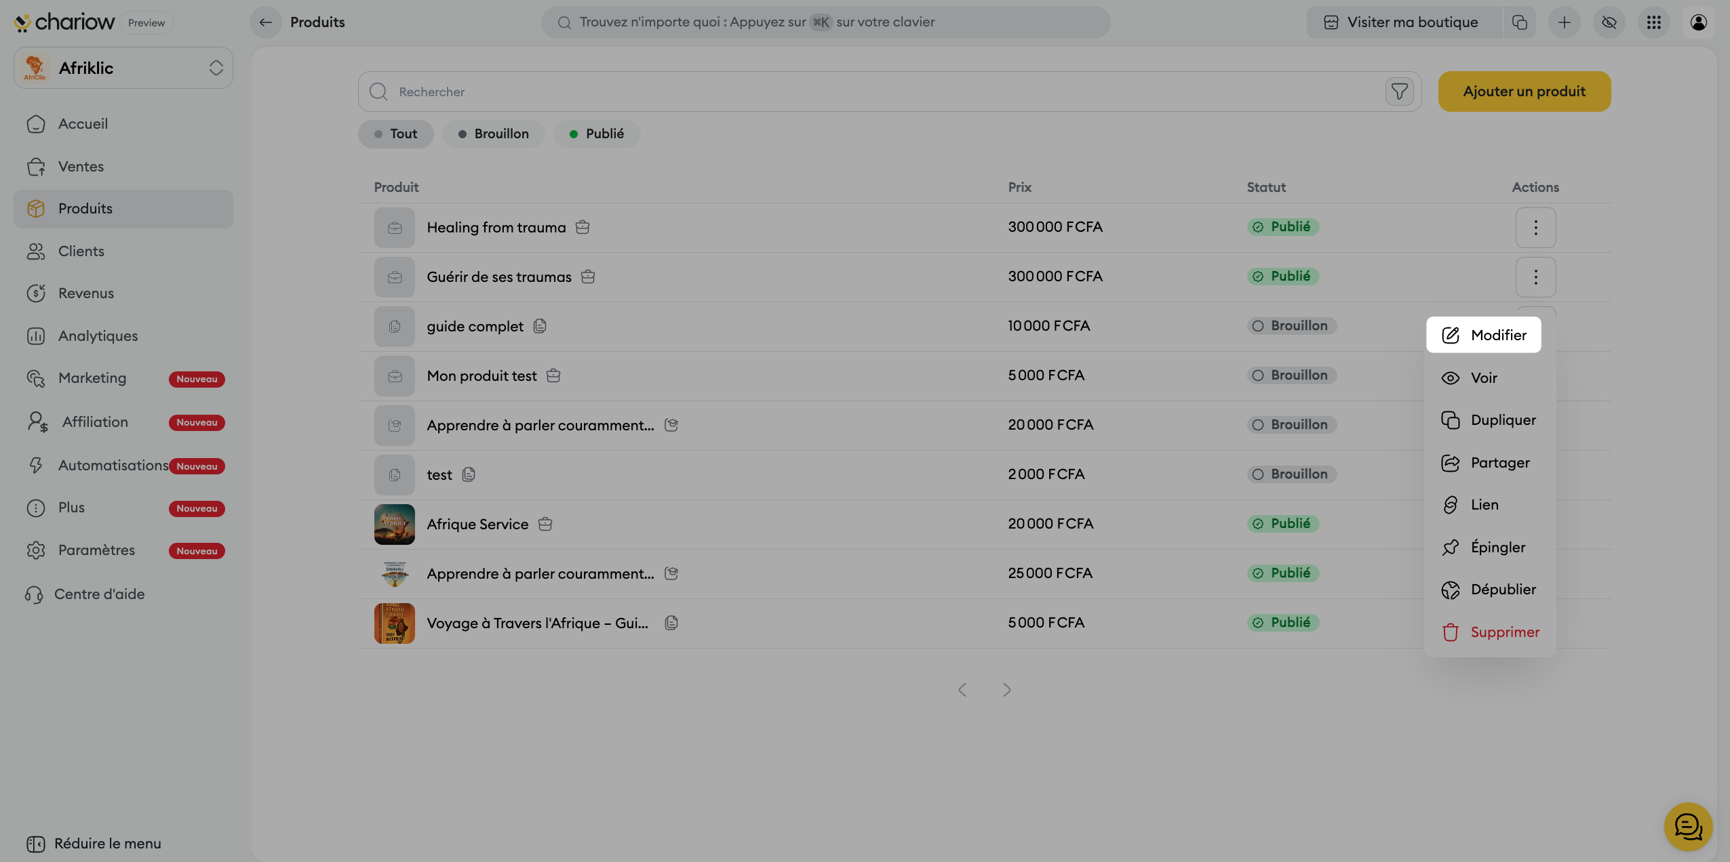Toggle the crossed-eye preview visibility icon
Viewport: 1730px width, 862px height.
(x=1609, y=22)
